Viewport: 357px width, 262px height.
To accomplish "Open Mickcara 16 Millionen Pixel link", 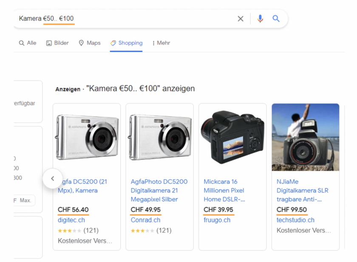I will [224, 190].
